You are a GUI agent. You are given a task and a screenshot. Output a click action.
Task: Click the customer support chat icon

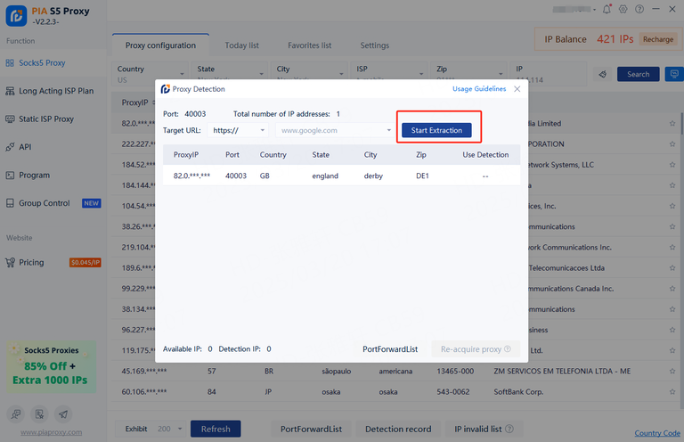[16, 414]
